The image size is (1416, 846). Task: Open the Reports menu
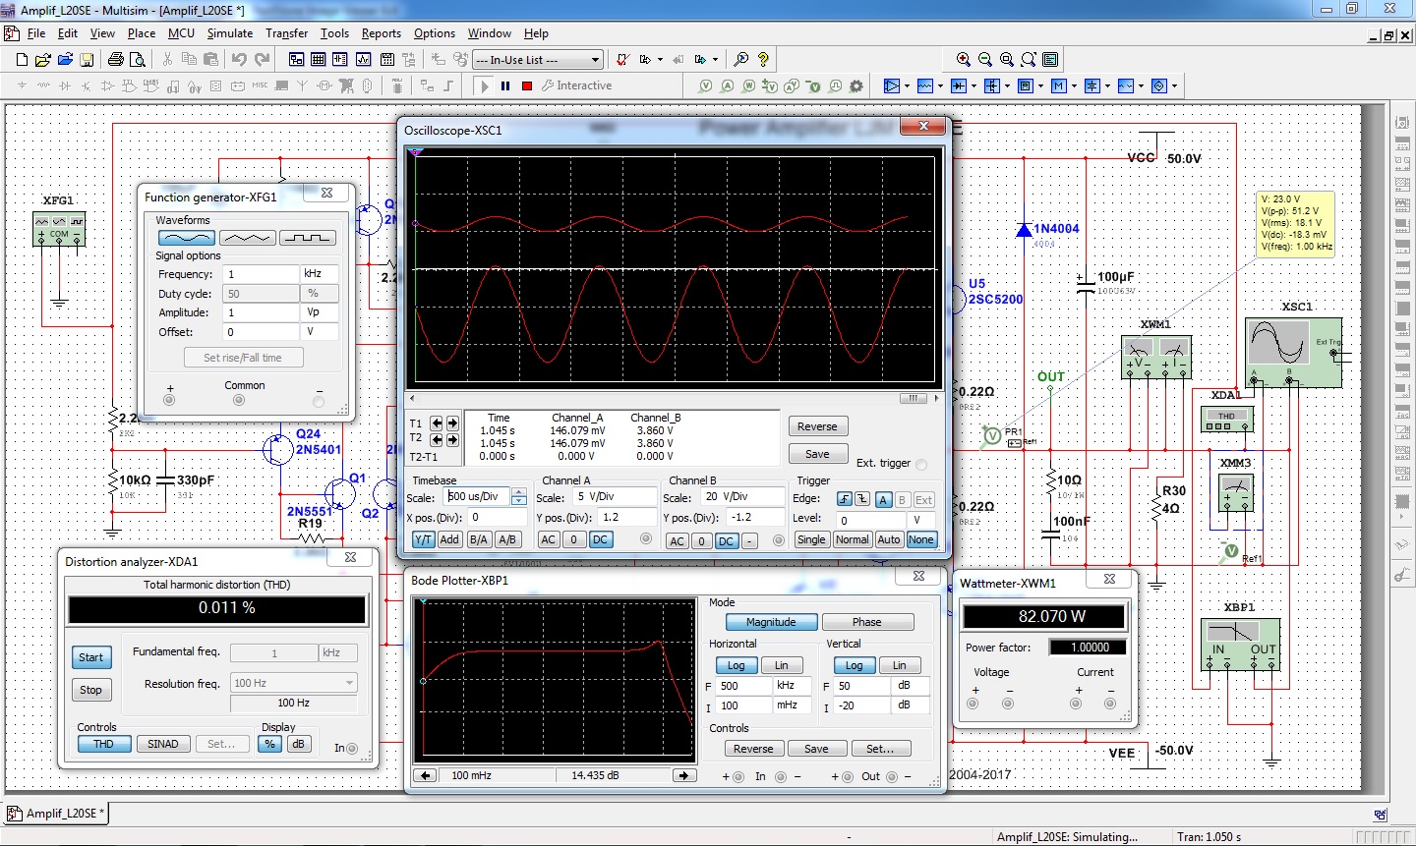[381, 32]
